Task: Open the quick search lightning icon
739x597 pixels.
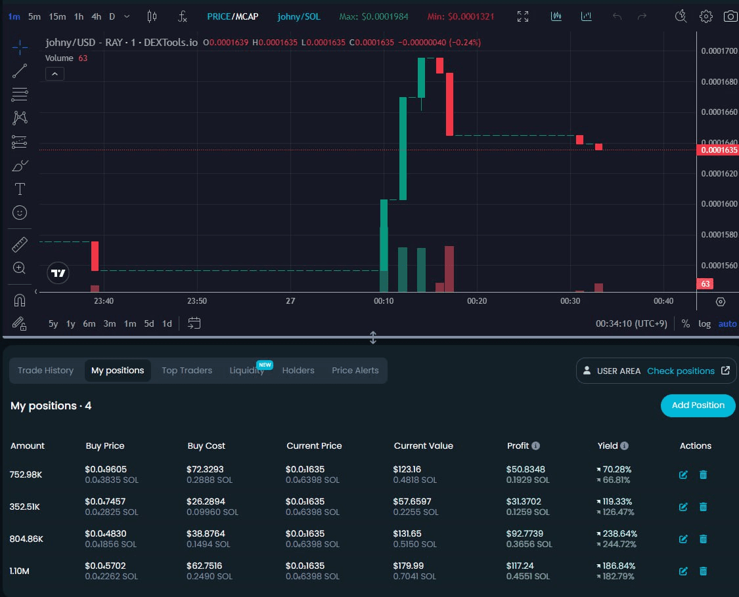Action: (x=681, y=16)
